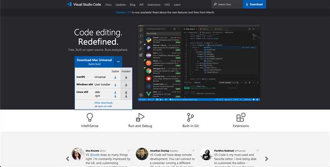330x167 pixels.
Task: Click the 'Universal' text in macOS row
Action: click(x=100, y=77)
